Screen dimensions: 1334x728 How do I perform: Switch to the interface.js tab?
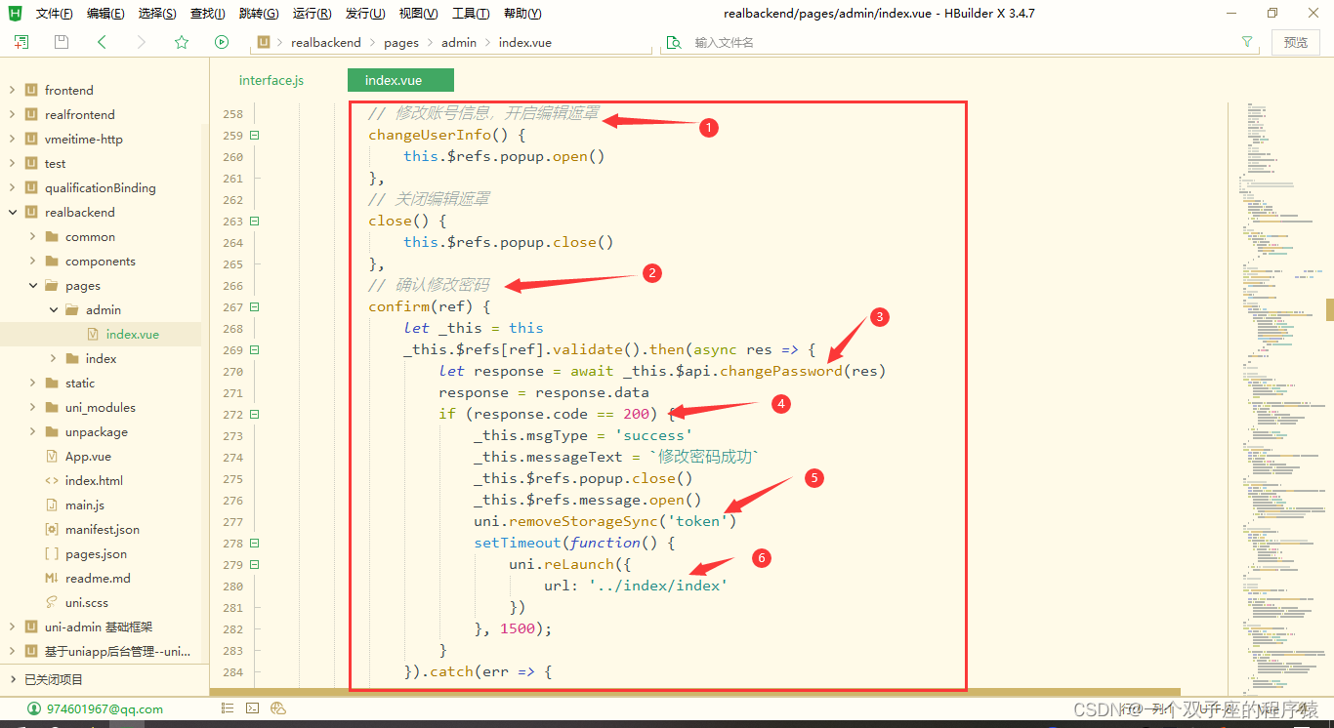coord(271,80)
